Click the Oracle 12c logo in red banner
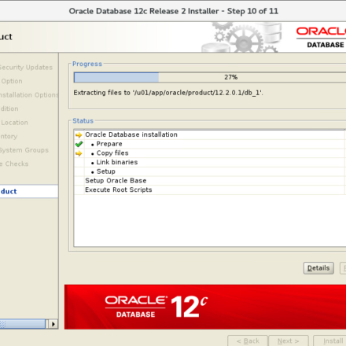 pos(156,306)
